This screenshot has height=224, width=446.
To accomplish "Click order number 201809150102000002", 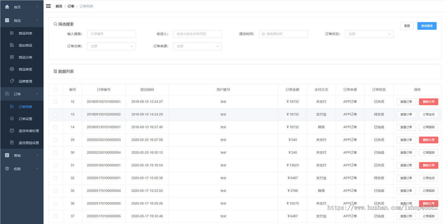I will [104, 114].
